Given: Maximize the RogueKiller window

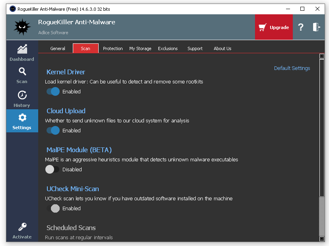Looking at the screenshot, I should coord(302,9).
